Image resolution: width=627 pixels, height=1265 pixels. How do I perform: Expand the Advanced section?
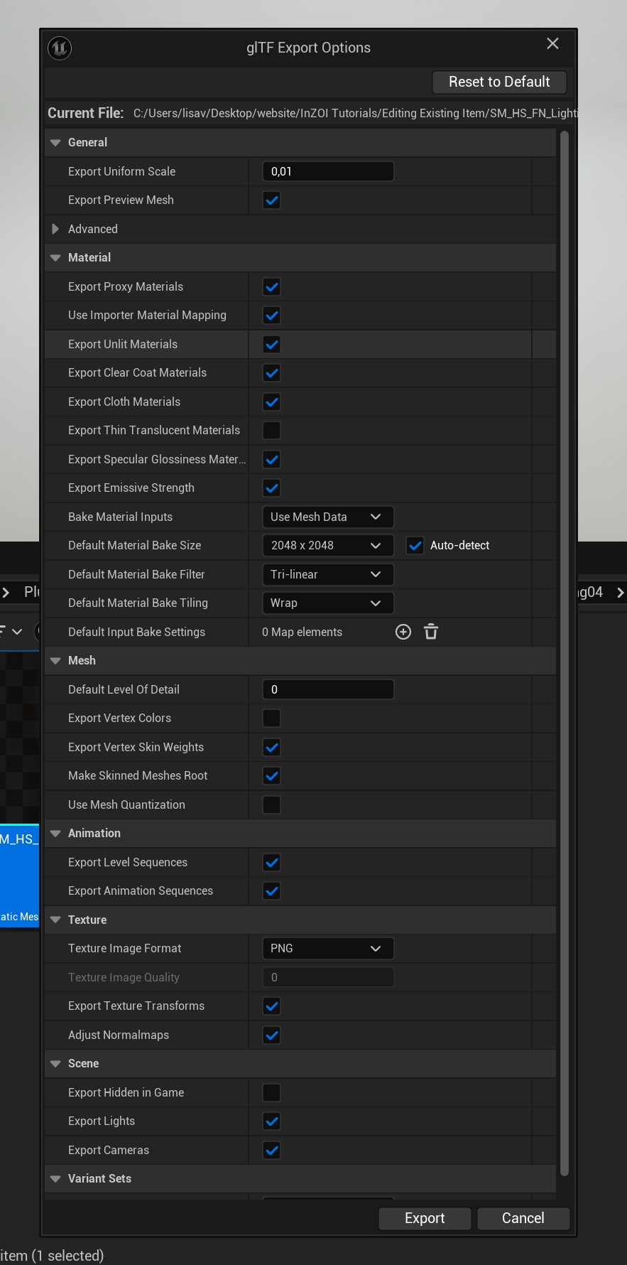coord(55,229)
